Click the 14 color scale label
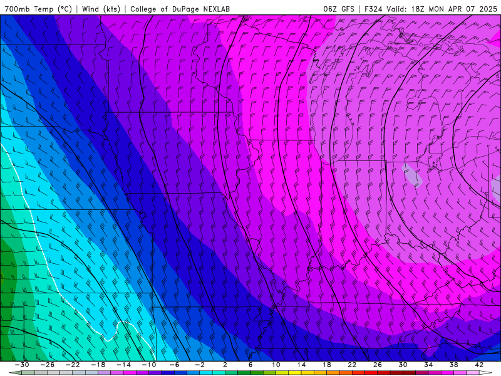 (x=301, y=365)
